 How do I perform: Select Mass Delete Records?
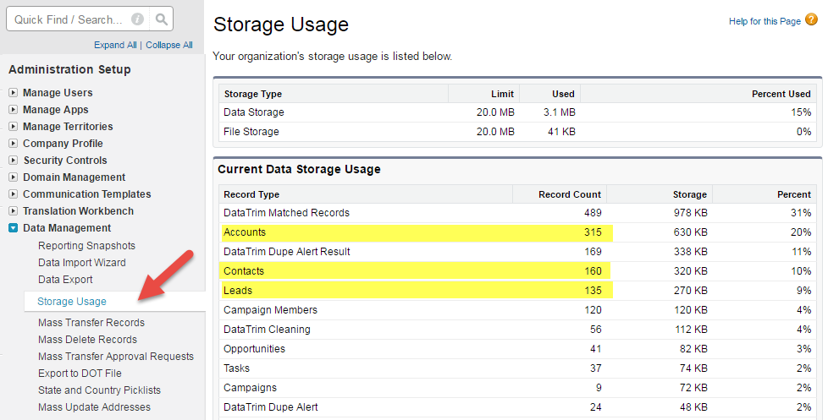point(88,340)
